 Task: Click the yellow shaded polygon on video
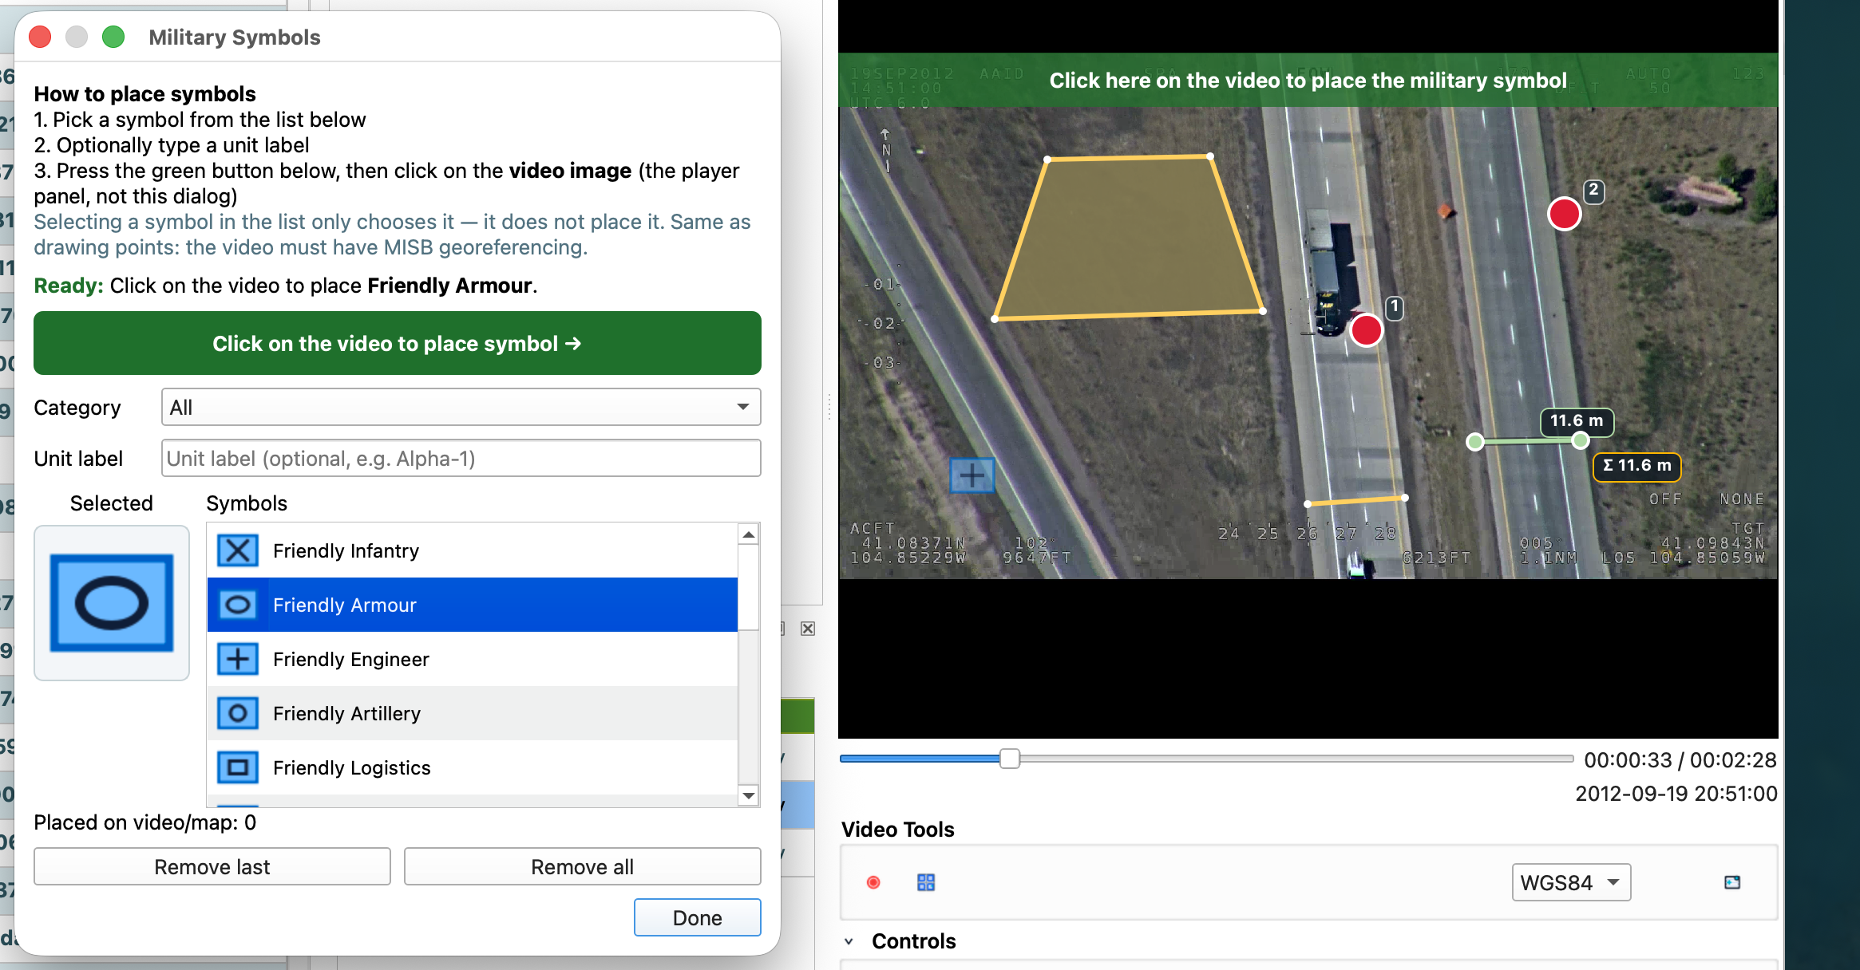coord(1128,238)
